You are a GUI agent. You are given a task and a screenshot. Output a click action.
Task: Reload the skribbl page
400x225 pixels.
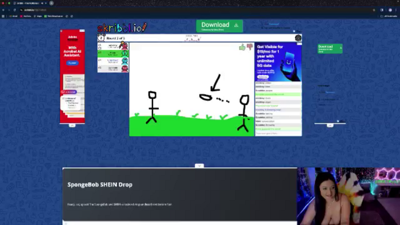coord(14,10)
